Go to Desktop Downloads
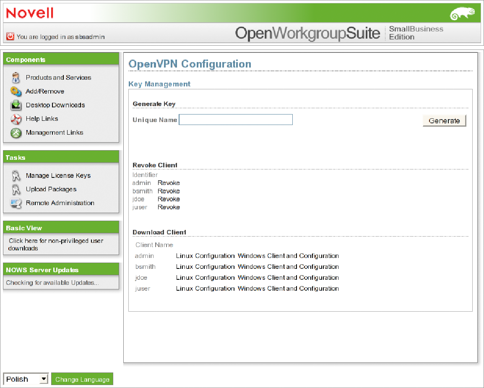 [x=55, y=105]
